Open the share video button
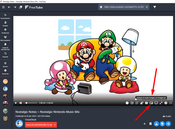The width and height of the screenshot is (175, 129). pyautogui.click(x=168, y=124)
